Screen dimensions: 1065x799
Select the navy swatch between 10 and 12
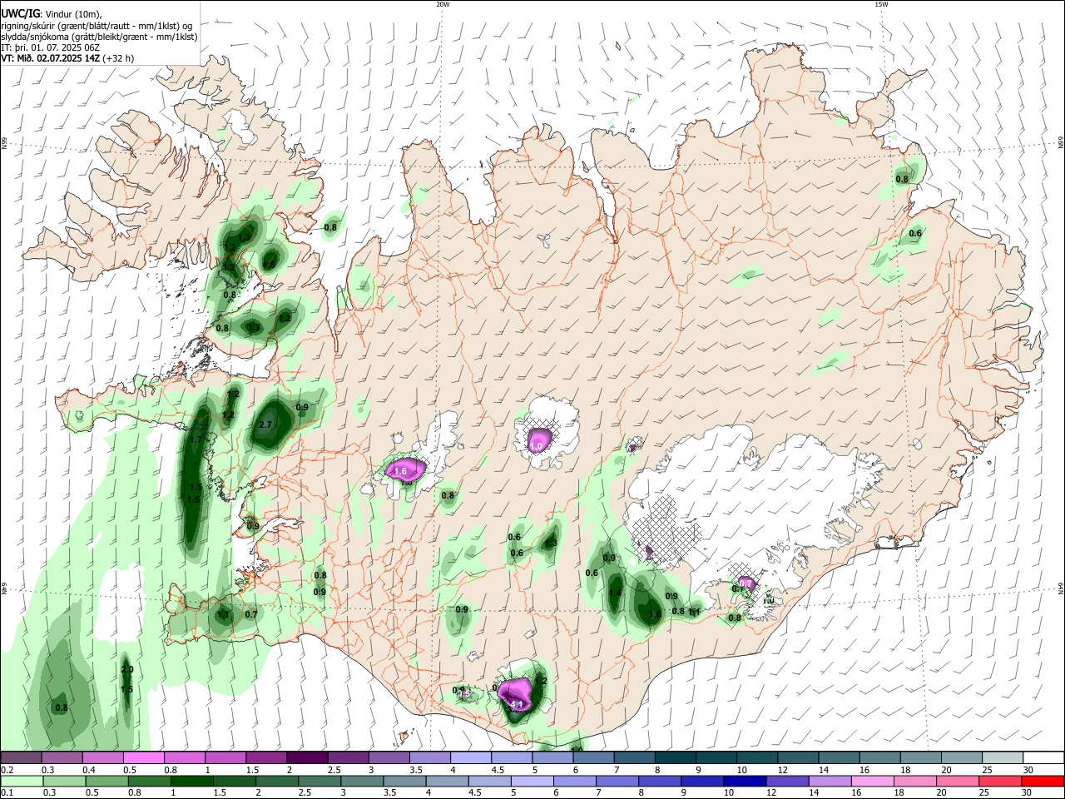coord(743,781)
